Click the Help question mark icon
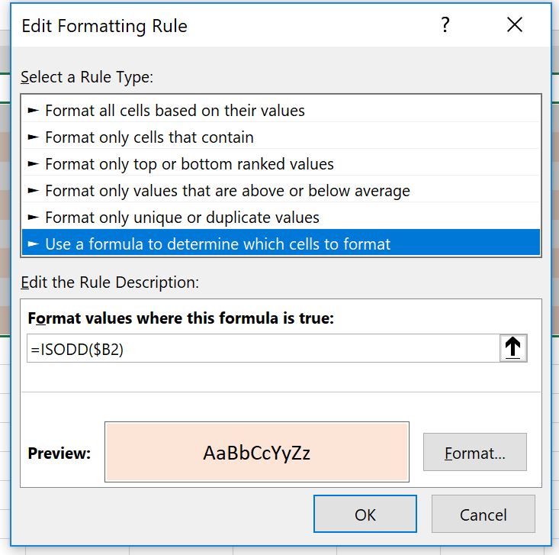This screenshot has height=555, width=559. tap(445, 25)
